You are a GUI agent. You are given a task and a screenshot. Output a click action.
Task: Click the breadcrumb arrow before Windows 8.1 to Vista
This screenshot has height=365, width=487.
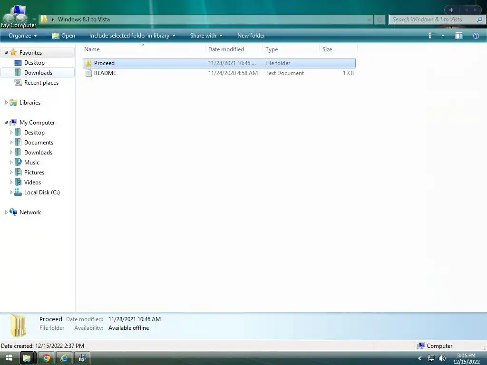click(x=52, y=19)
